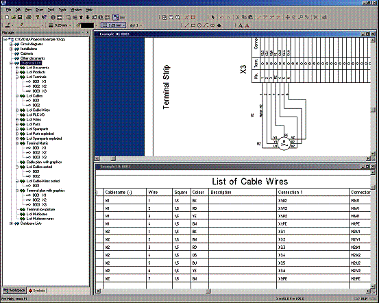Click the open folder icon in toolbar
The image size is (379, 303).
click(14, 17)
